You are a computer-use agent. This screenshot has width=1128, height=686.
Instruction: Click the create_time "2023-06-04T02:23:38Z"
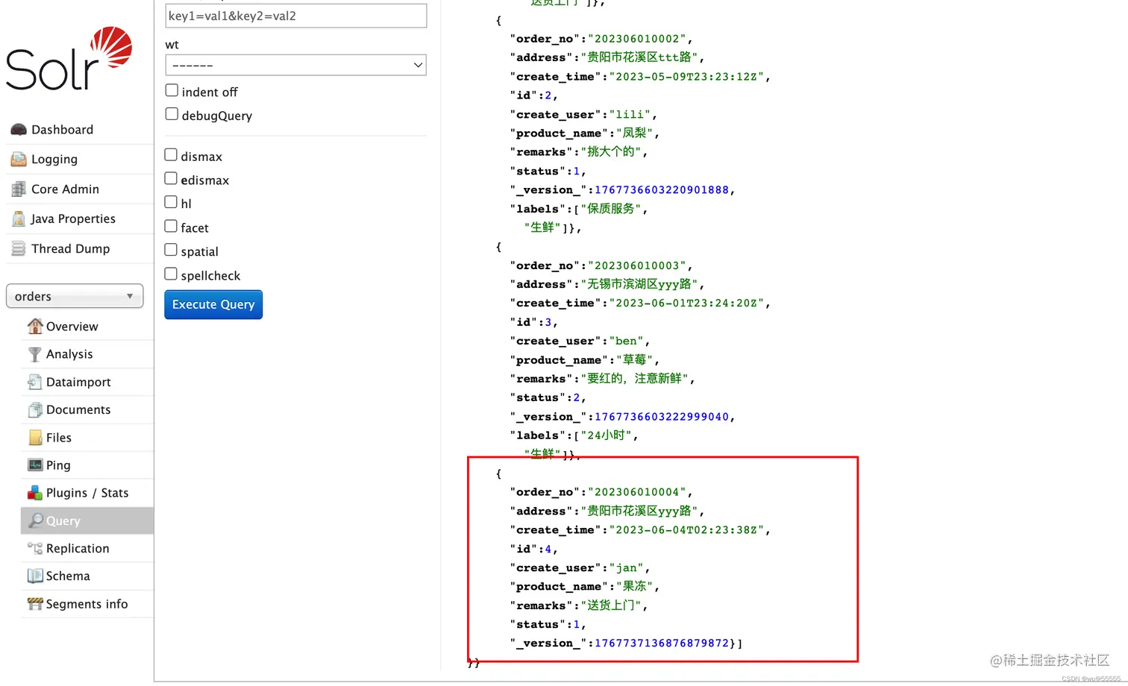687,530
